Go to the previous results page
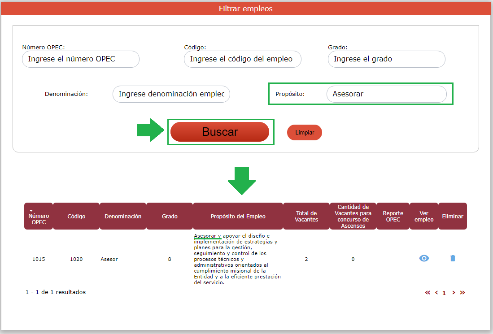Viewport: 493px width, 334px height. (436, 293)
